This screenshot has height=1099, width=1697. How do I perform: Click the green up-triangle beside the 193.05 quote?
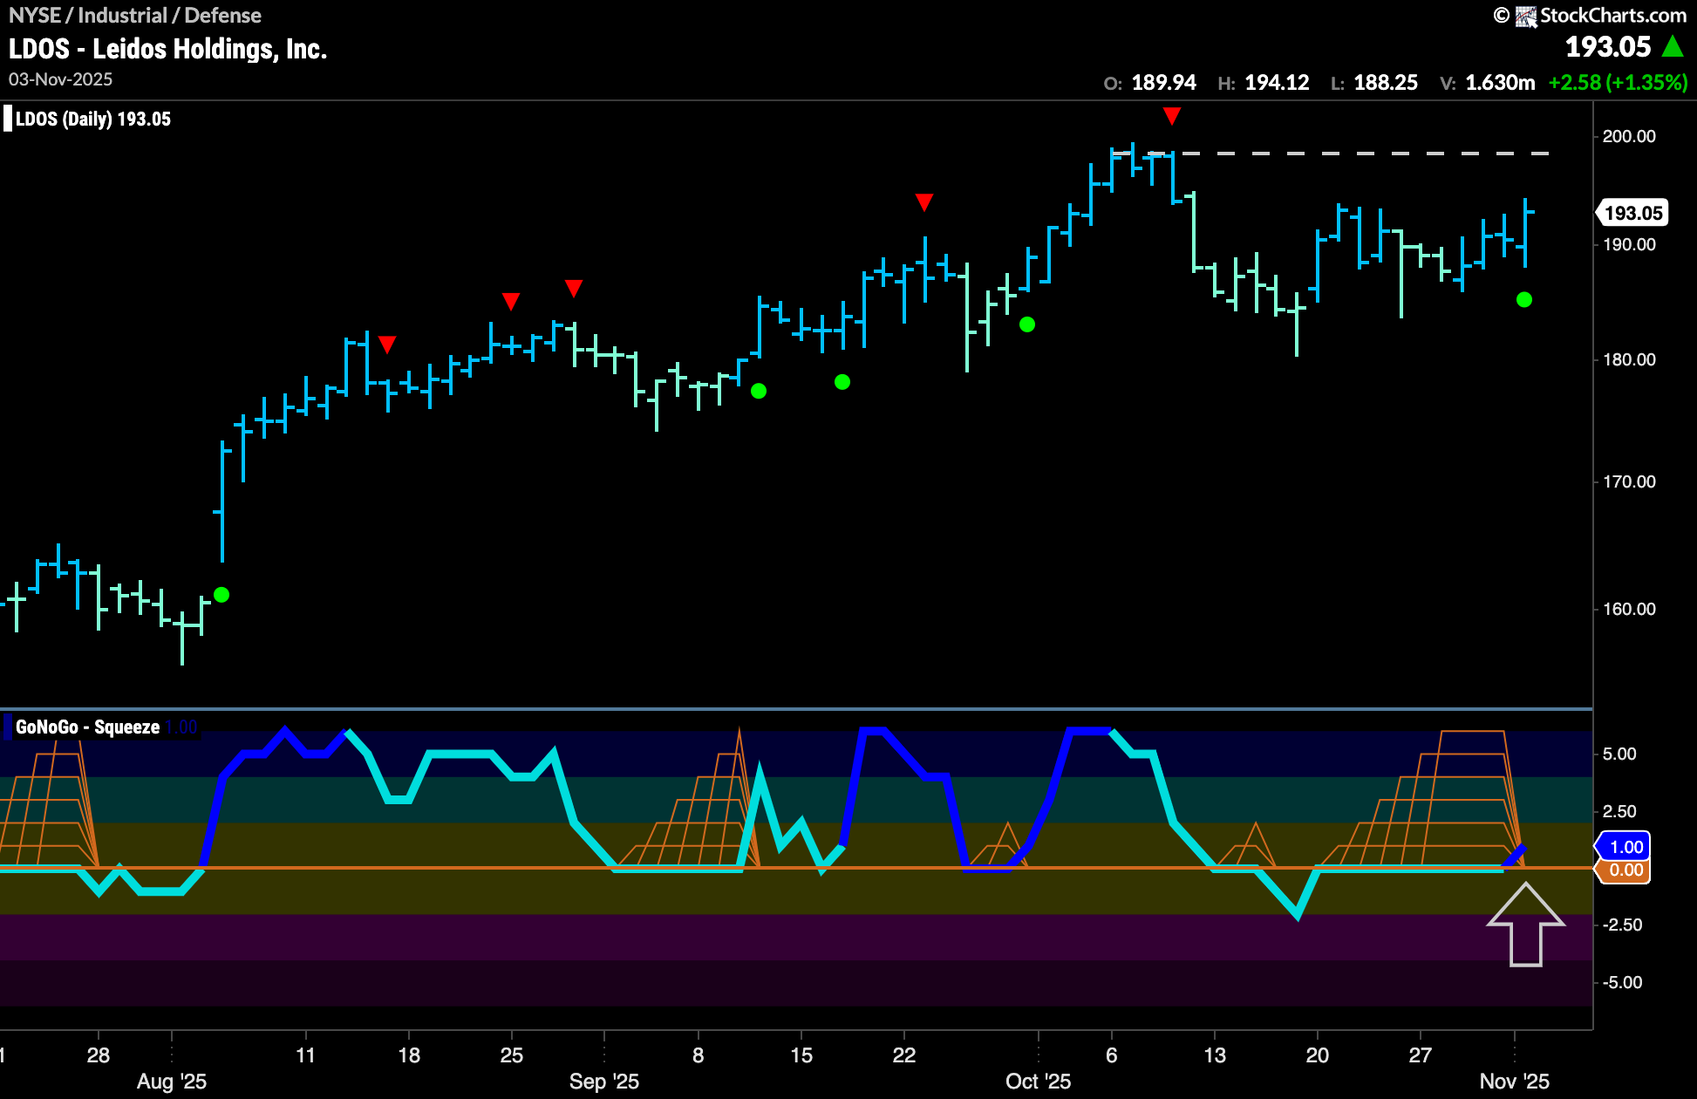point(1672,46)
